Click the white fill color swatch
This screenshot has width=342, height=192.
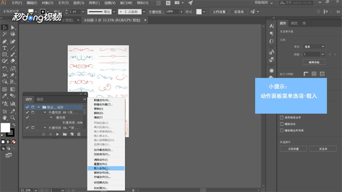(5, 127)
